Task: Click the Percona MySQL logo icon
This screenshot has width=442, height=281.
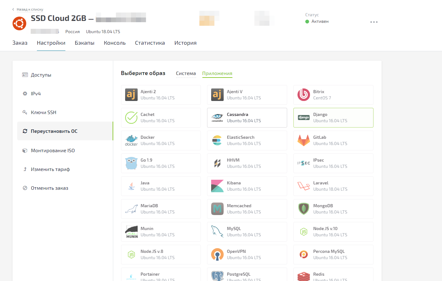Action: (x=304, y=254)
